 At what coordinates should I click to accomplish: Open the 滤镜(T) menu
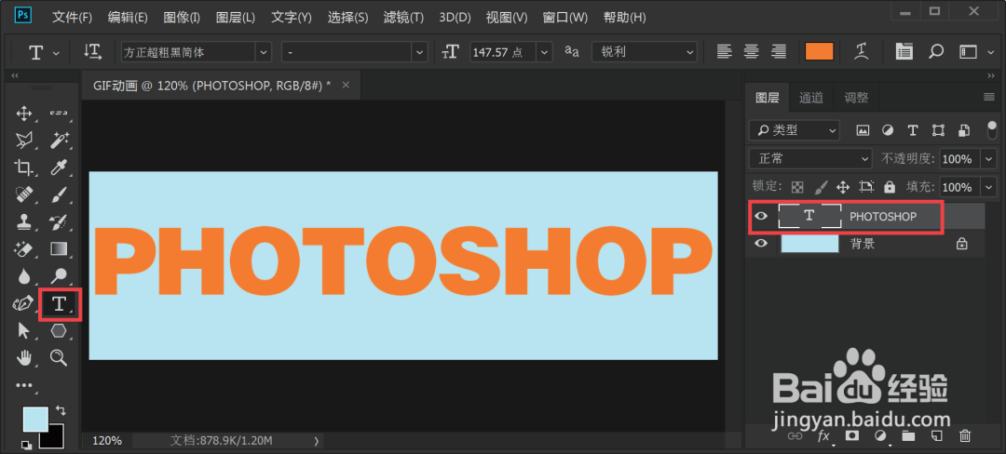point(403,18)
